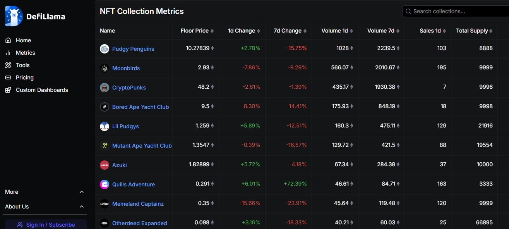This screenshot has height=229, width=509.
Task: Click Otherdeed Expanded total supply 66895
Action: pyautogui.click(x=484, y=222)
